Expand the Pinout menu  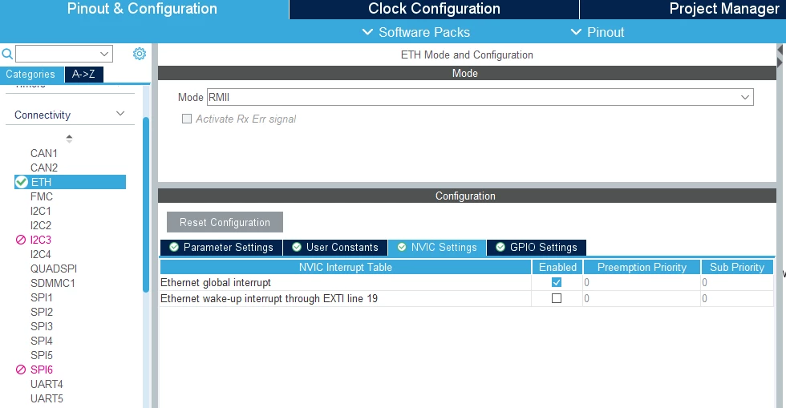(598, 32)
